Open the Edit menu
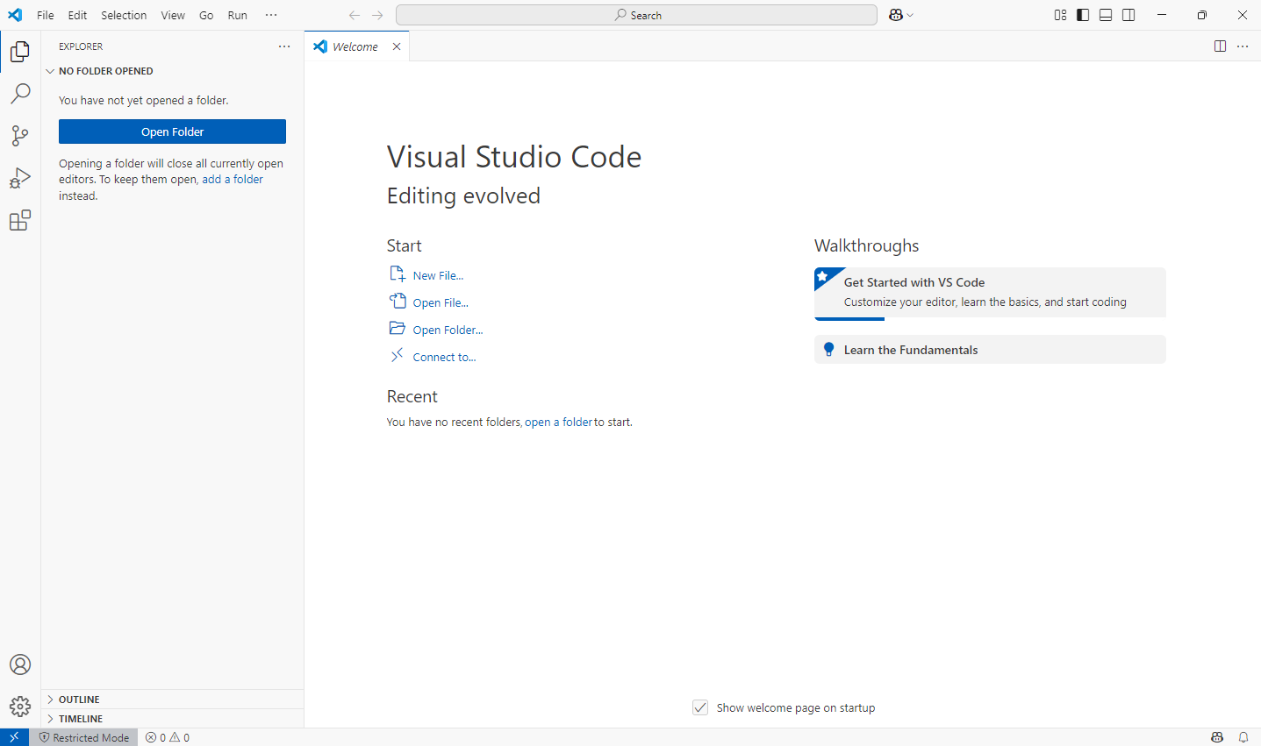Viewport: 1261px width, 746px height. click(77, 15)
